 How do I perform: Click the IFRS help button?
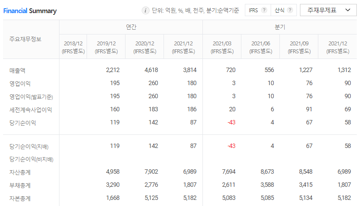[x=258, y=10]
